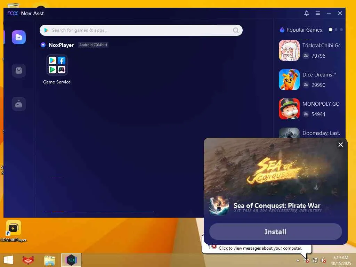The image size is (356, 267).
Task: Click the Google Play icon in search bar
Action: [x=46, y=30]
